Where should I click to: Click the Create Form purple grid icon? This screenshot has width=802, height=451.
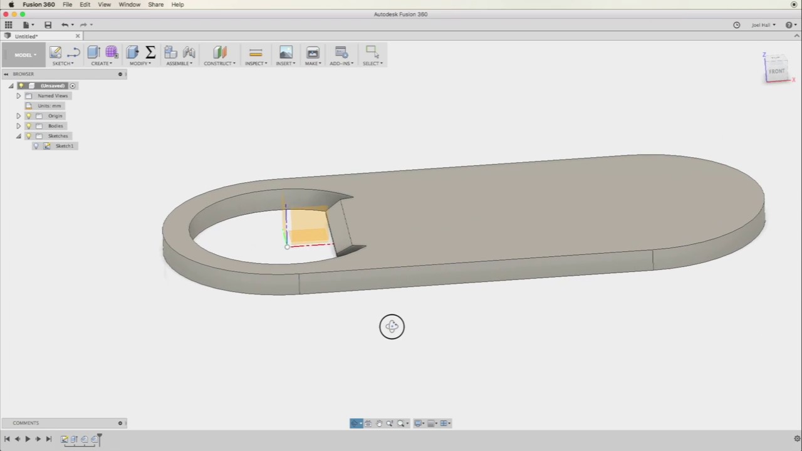[112, 53]
